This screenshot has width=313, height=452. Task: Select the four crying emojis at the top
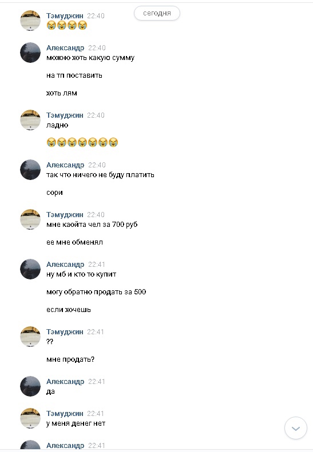coord(67,25)
